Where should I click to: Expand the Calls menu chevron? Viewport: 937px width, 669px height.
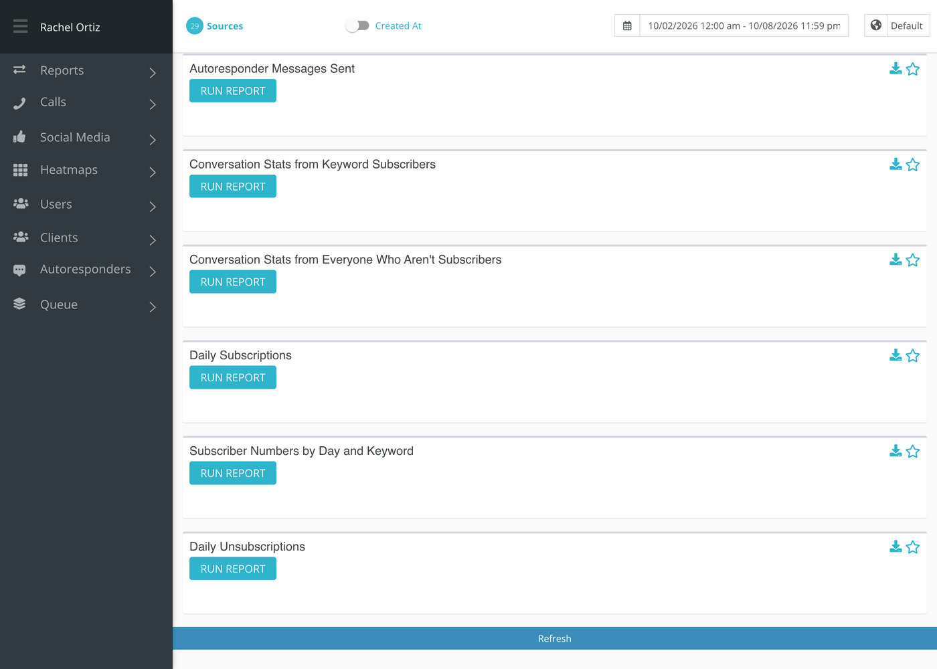153,104
